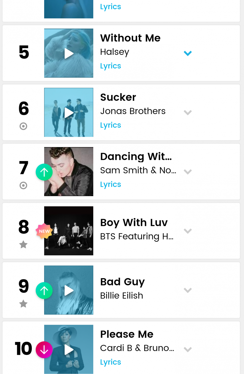
Task: Expand the Sucker chart entry
Action: pos(188,113)
